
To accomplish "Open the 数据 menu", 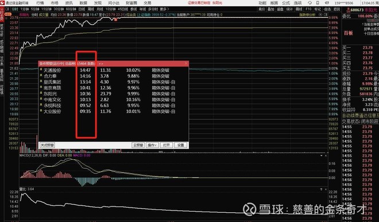I will [x=83, y=3].
